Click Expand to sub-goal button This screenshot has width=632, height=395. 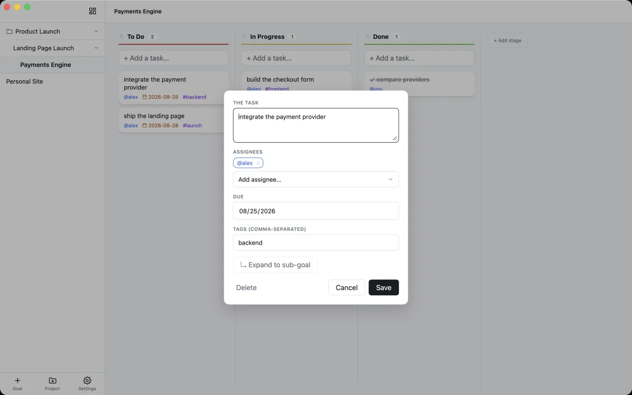275,265
